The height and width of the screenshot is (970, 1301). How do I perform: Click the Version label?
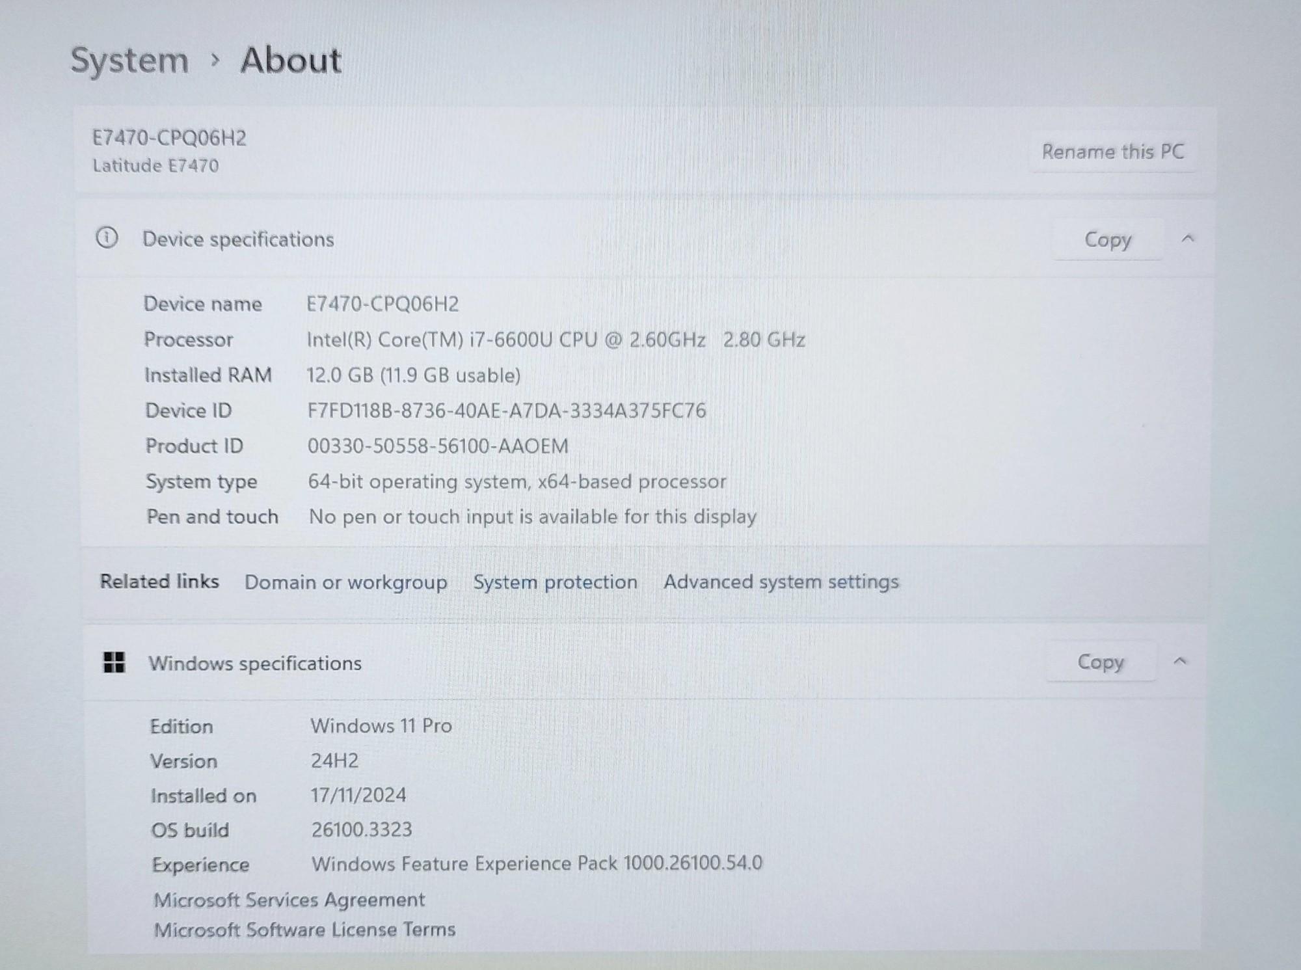click(x=183, y=761)
